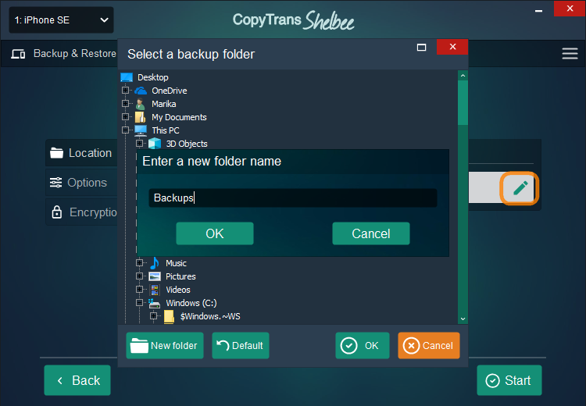Select the This PC monitor icon
The height and width of the screenshot is (406, 586).
[x=141, y=130]
